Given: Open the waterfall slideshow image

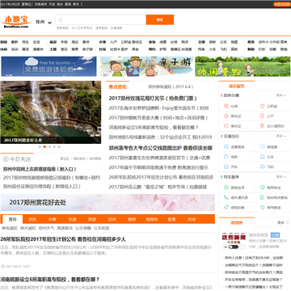Looking at the screenshot, I should click(x=51, y=112).
